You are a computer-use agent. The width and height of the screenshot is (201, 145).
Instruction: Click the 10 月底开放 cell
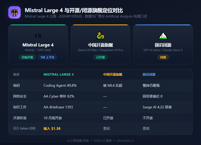coord(53,118)
